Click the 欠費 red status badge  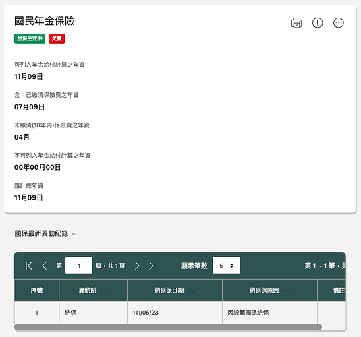click(x=57, y=38)
